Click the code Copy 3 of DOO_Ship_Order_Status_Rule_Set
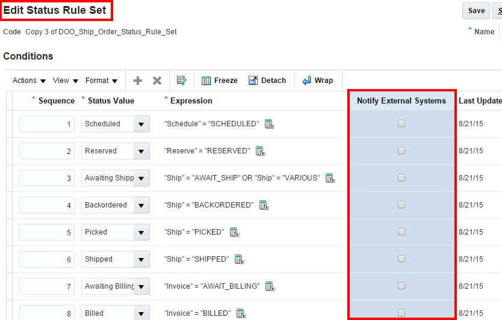This screenshot has width=502, height=320. coord(101,32)
